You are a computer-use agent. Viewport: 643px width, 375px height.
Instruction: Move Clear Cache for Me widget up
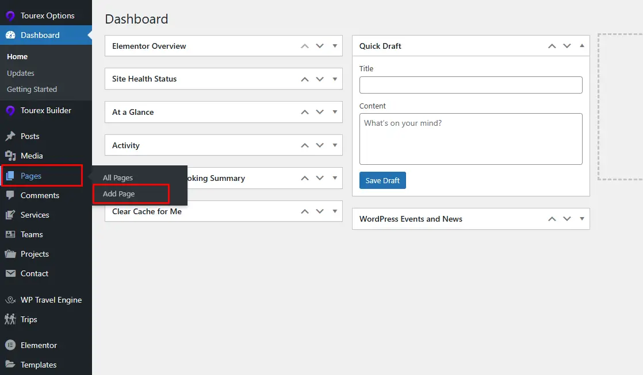305,211
